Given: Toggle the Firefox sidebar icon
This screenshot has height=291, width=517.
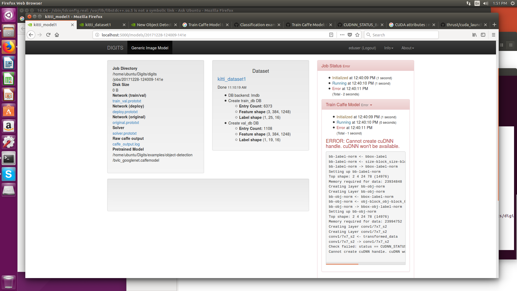Looking at the screenshot, I should tap(483, 35).
